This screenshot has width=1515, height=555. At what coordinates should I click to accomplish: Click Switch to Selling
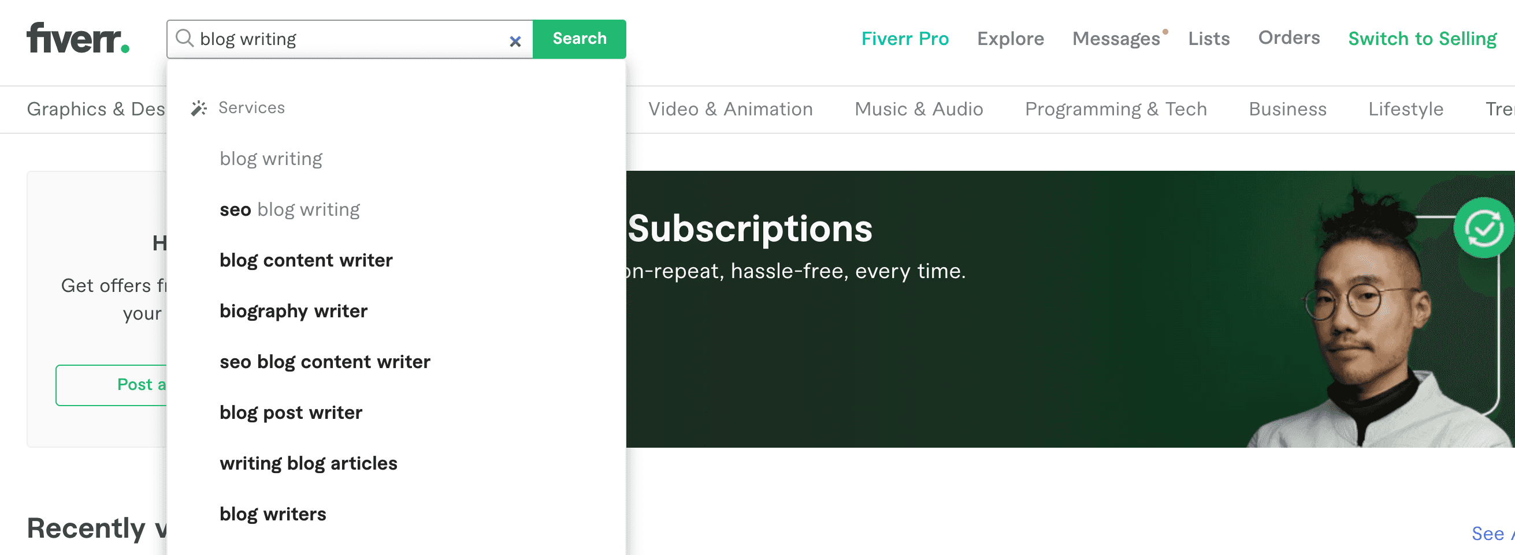click(1422, 39)
